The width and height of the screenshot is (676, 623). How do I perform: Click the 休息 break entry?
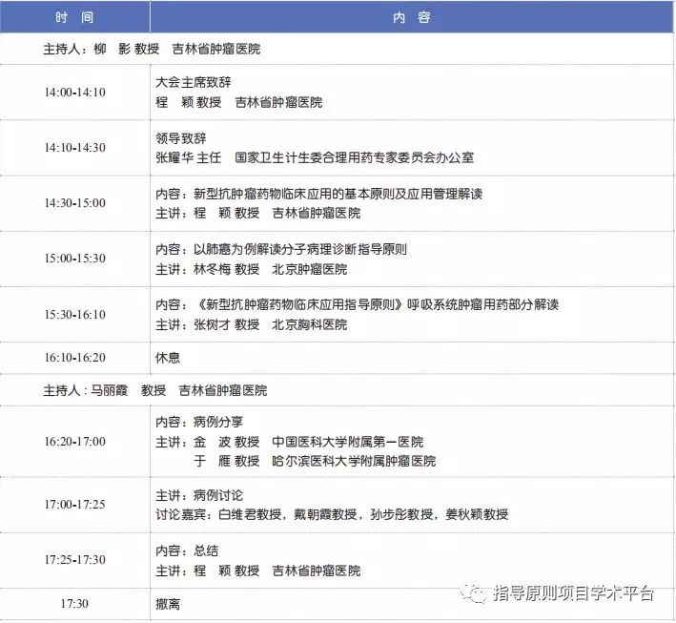pyautogui.click(x=168, y=358)
